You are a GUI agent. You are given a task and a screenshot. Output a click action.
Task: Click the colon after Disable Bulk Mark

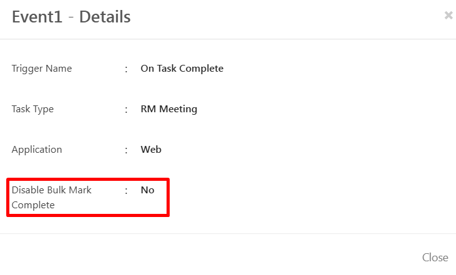point(127,190)
